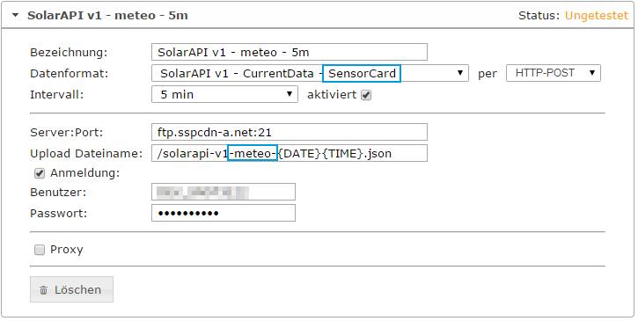Click the Anmeldung: label text
638x321 pixels.
[x=85, y=173]
